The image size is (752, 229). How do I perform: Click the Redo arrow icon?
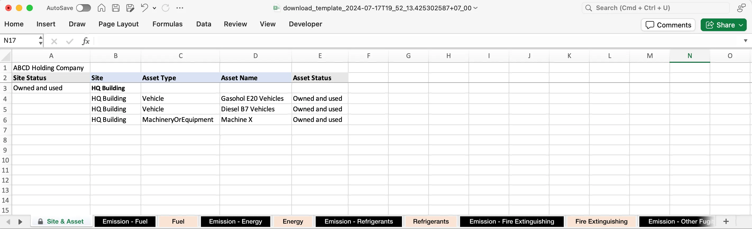pyautogui.click(x=166, y=8)
